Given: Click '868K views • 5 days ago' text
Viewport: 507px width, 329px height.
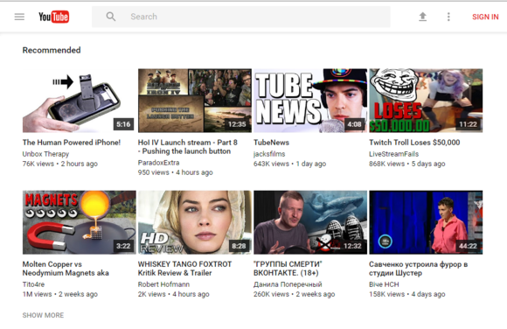Looking at the screenshot, I should point(407,164).
